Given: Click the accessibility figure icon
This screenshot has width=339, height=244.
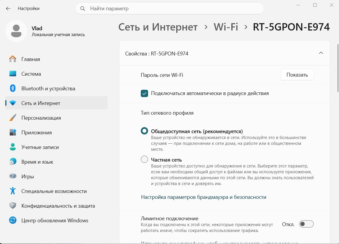Looking at the screenshot, I should [13, 191].
